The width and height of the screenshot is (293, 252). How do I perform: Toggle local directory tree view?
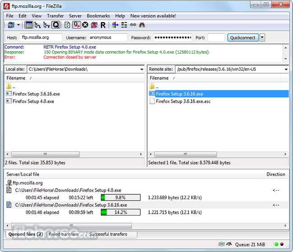pos(38,25)
